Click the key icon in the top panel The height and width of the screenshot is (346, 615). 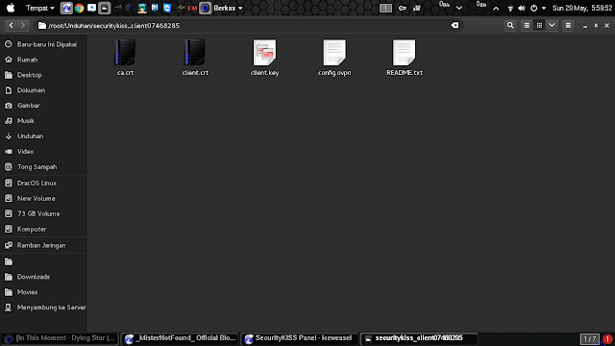coord(402,8)
